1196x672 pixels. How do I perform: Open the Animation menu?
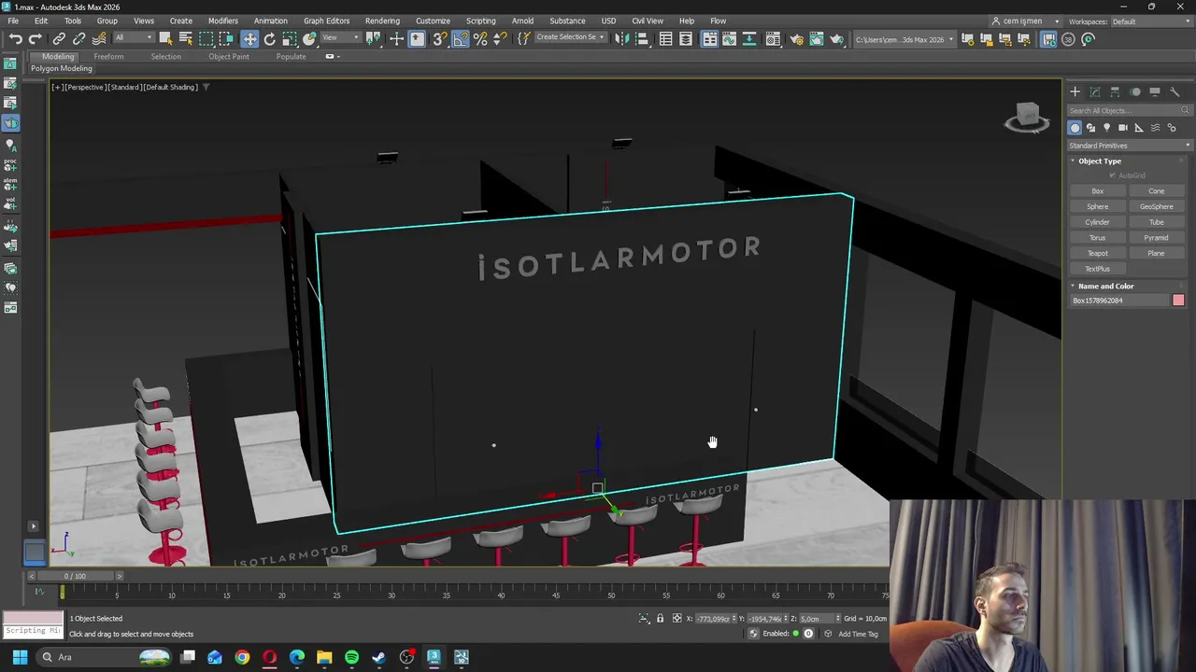[x=270, y=21]
